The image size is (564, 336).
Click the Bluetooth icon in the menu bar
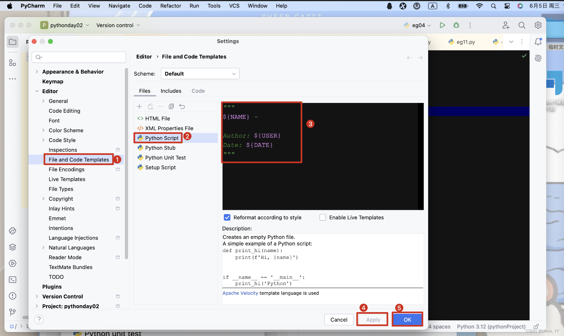[448, 6]
